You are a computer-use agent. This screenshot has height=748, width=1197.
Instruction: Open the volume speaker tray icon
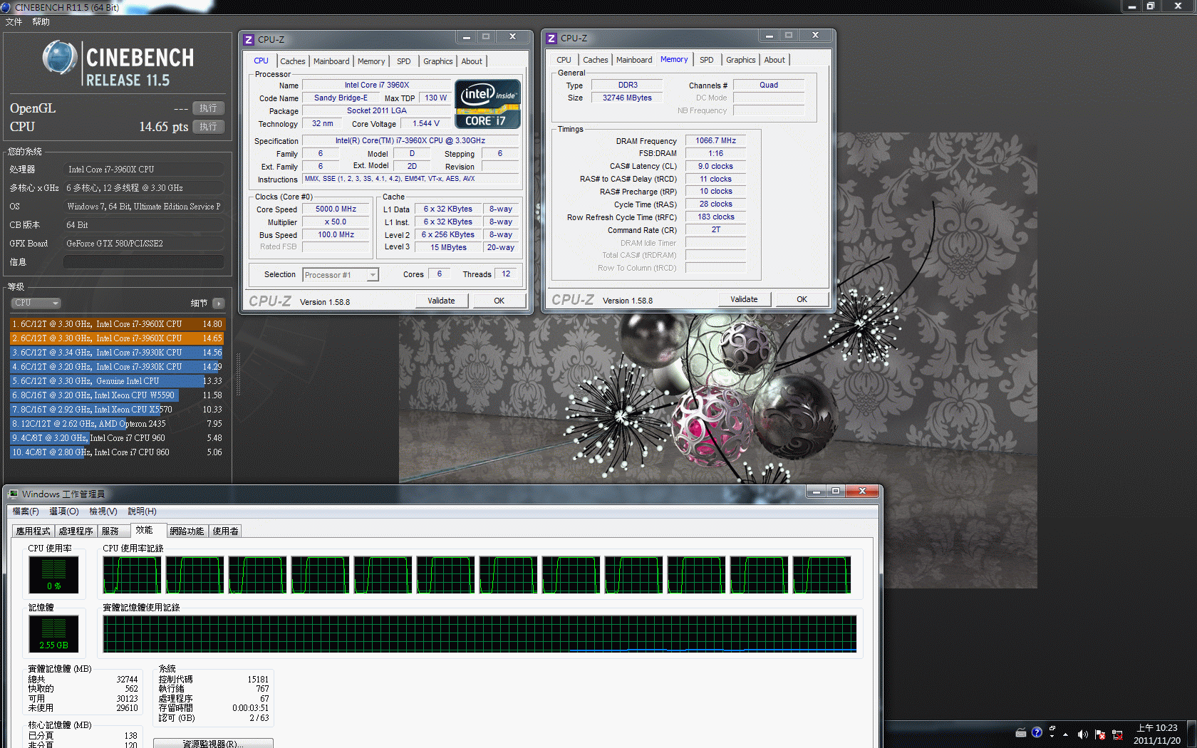[1083, 734]
